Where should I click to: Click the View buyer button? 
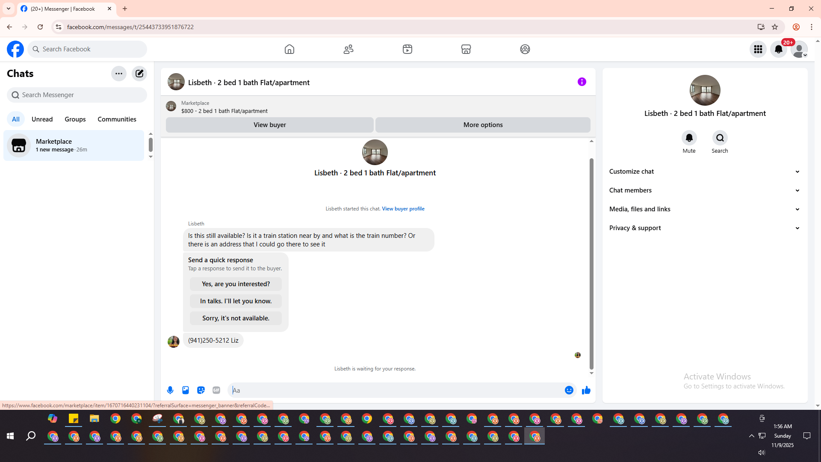coord(269,125)
